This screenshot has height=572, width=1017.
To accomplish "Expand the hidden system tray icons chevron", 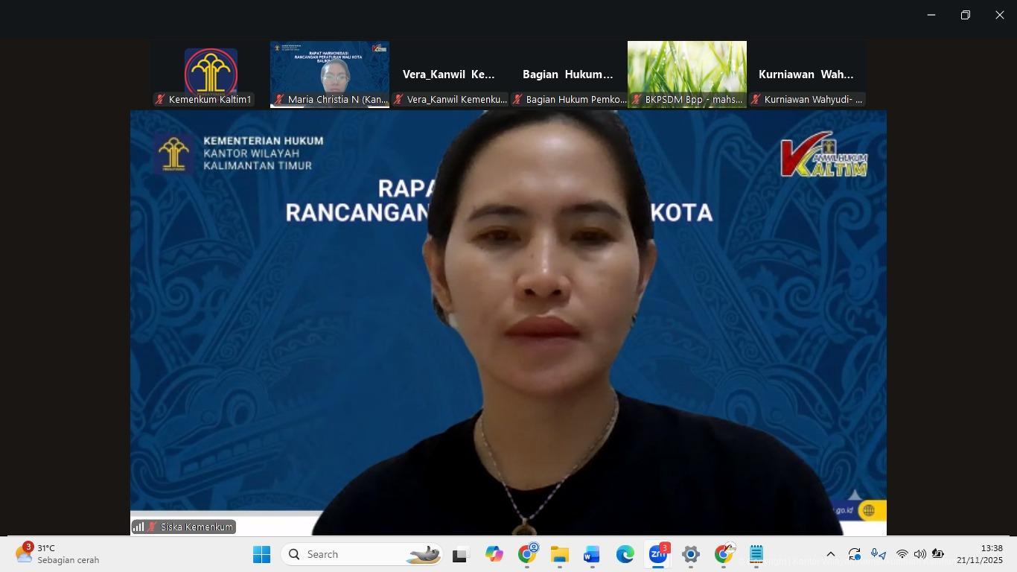I will click(831, 554).
